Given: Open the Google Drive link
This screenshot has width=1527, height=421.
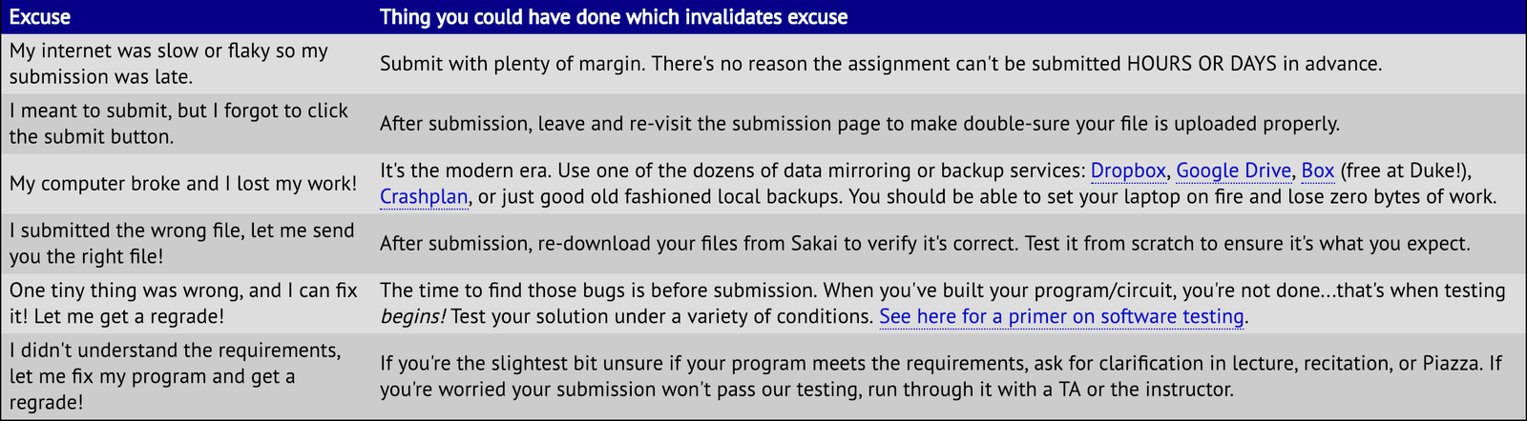Looking at the screenshot, I should point(1233,170).
